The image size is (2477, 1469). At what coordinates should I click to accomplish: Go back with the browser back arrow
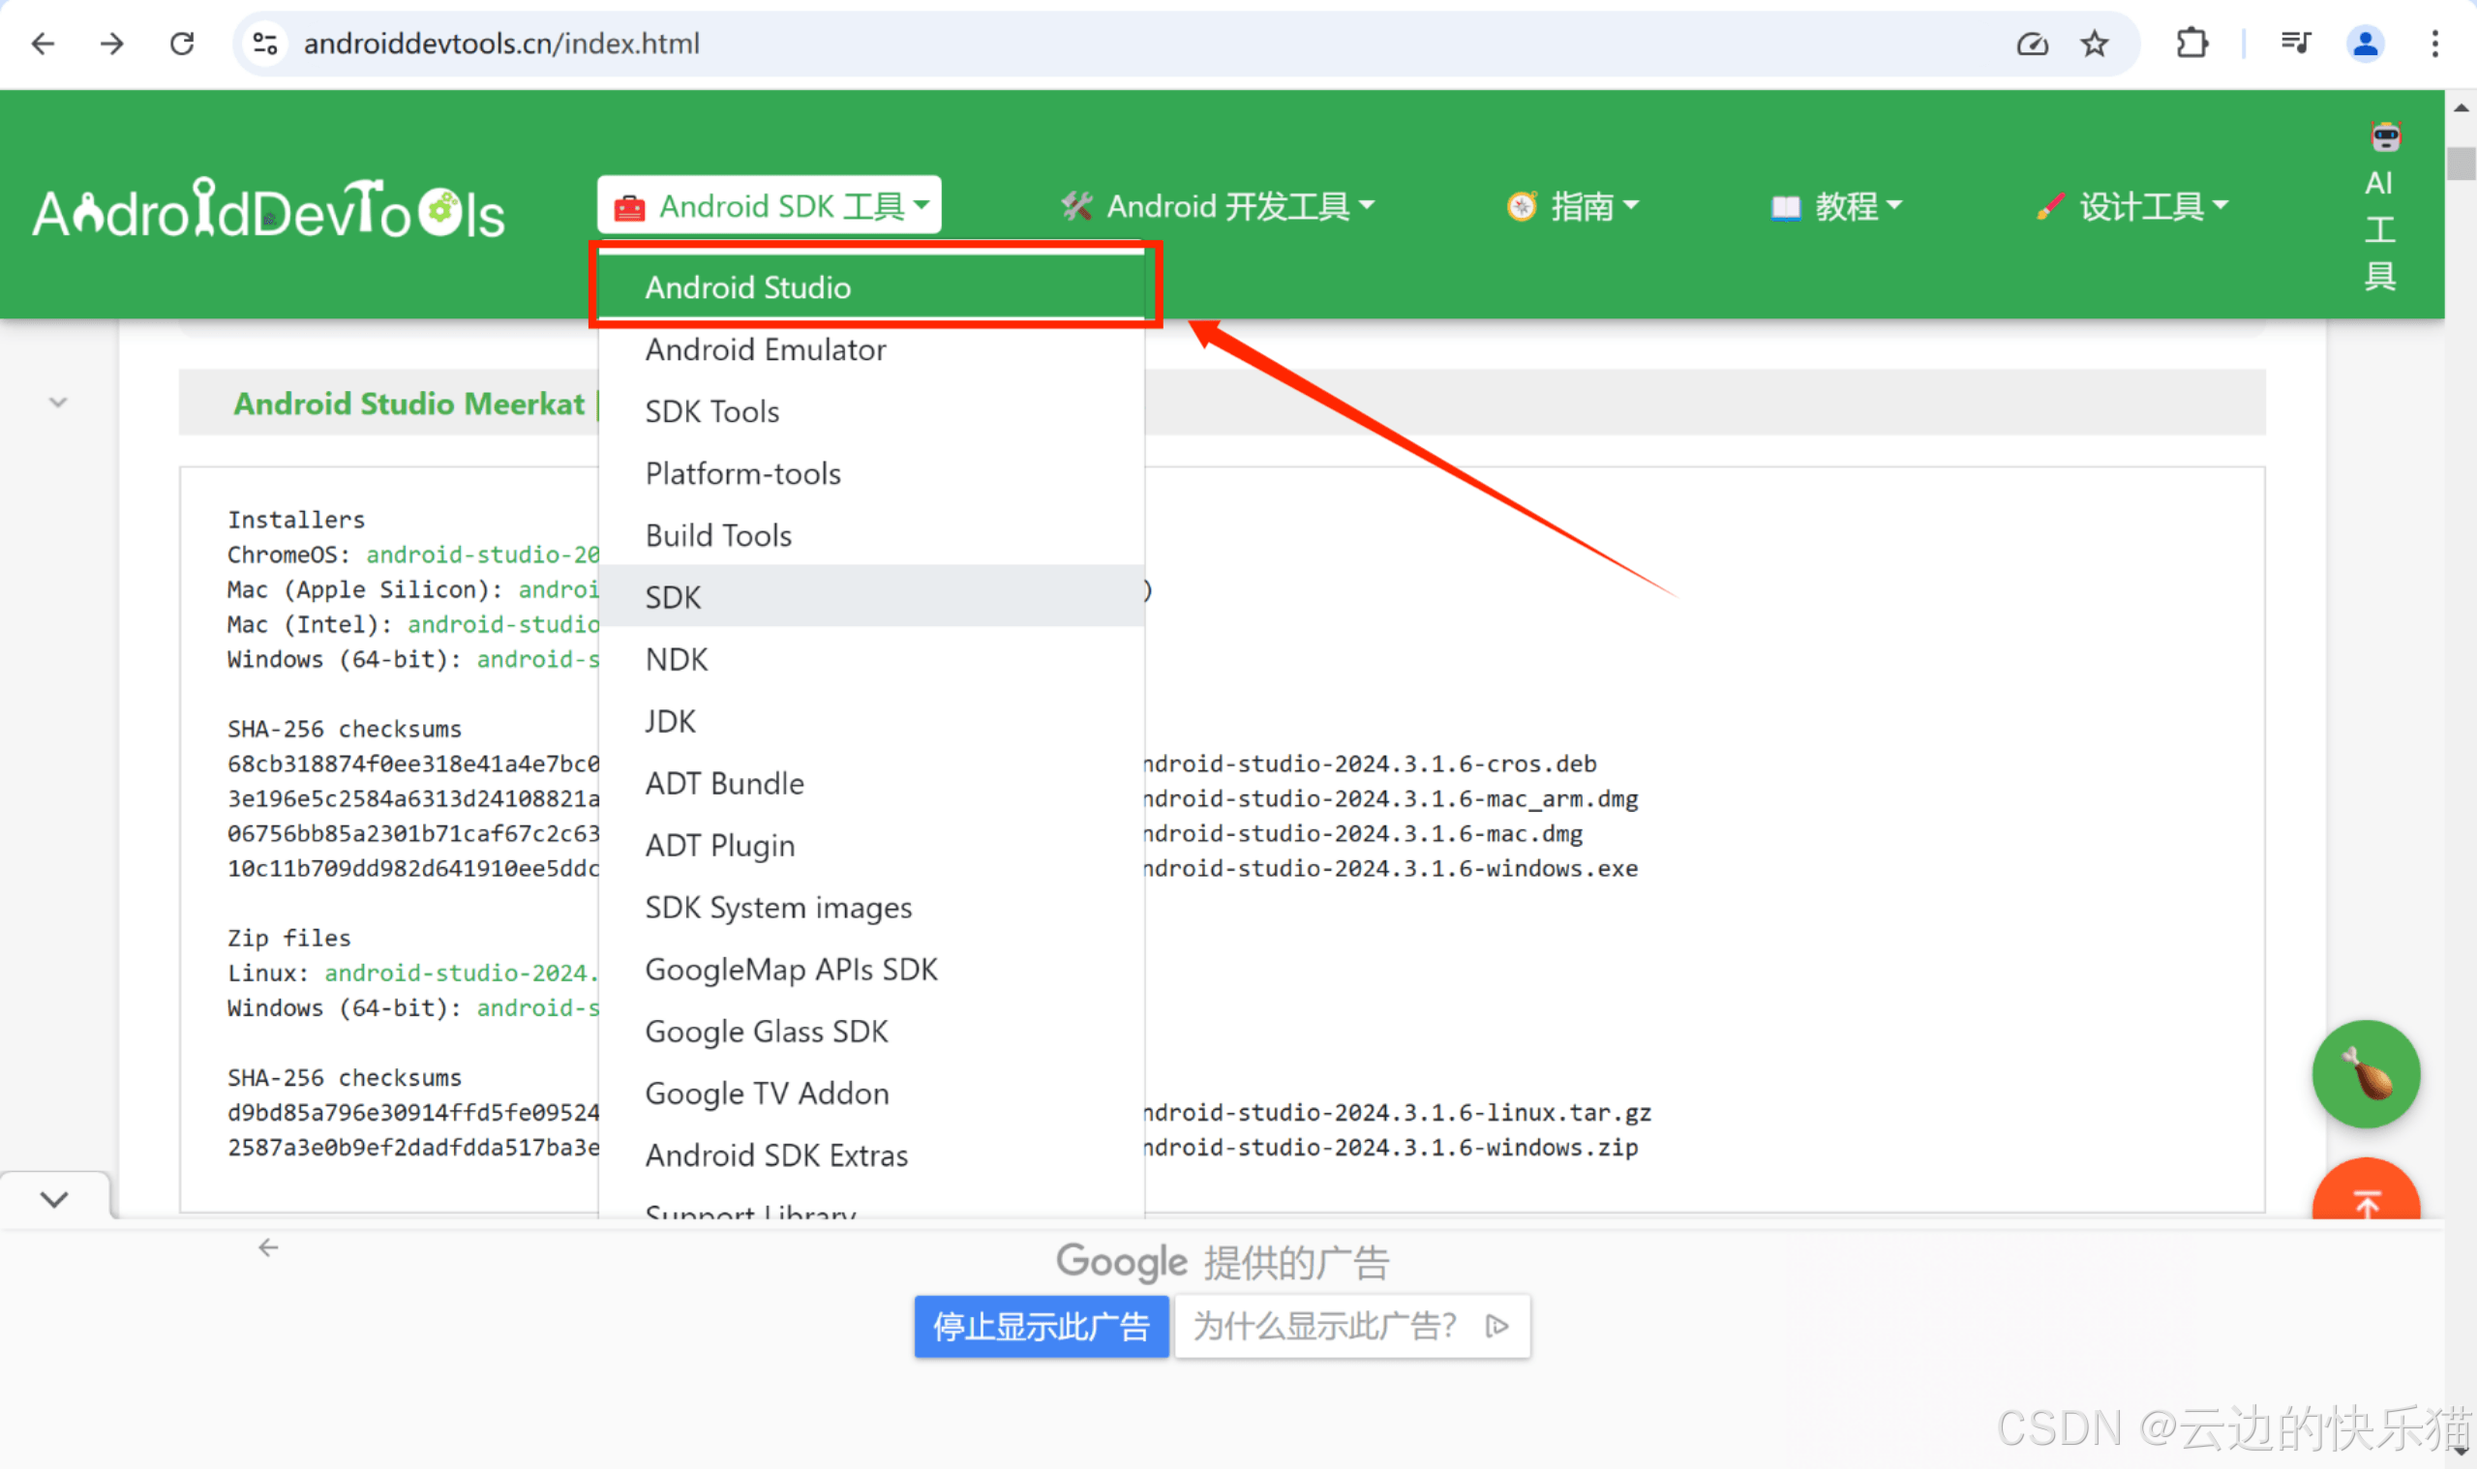(x=43, y=44)
